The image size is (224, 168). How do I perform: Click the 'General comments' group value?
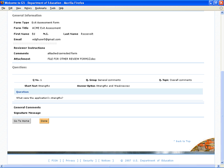[x=109, y=80]
